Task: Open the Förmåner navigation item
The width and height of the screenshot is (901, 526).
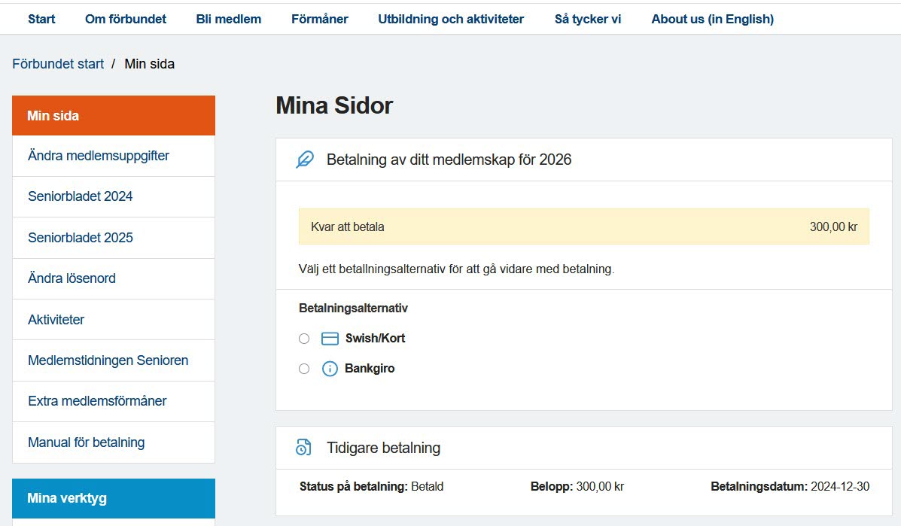Action: coord(319,19)
